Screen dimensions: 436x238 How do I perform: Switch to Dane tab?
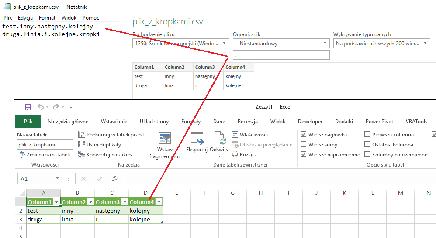(219, 122)
